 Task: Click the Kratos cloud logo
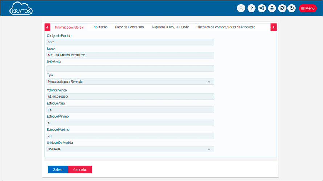click(x=21, y=8)
